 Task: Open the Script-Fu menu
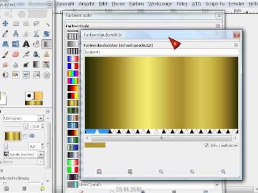tap(215, 4)
